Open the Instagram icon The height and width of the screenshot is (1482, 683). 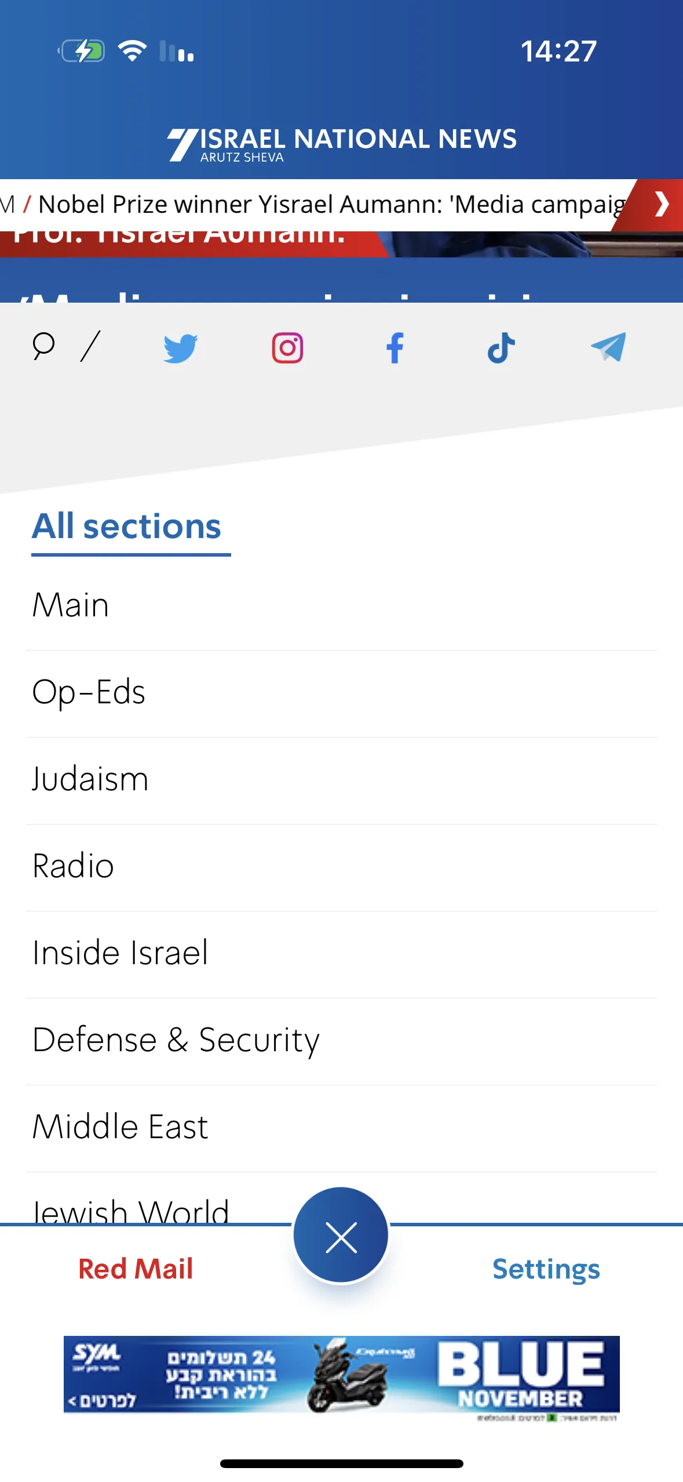pyautogui.click(x=287, y=348)
